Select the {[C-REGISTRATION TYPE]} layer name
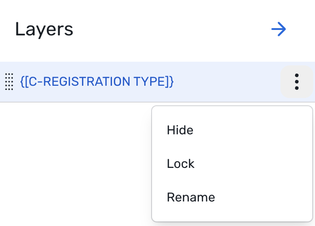Screen dimensions: 315x226 (x=97, y=82)
